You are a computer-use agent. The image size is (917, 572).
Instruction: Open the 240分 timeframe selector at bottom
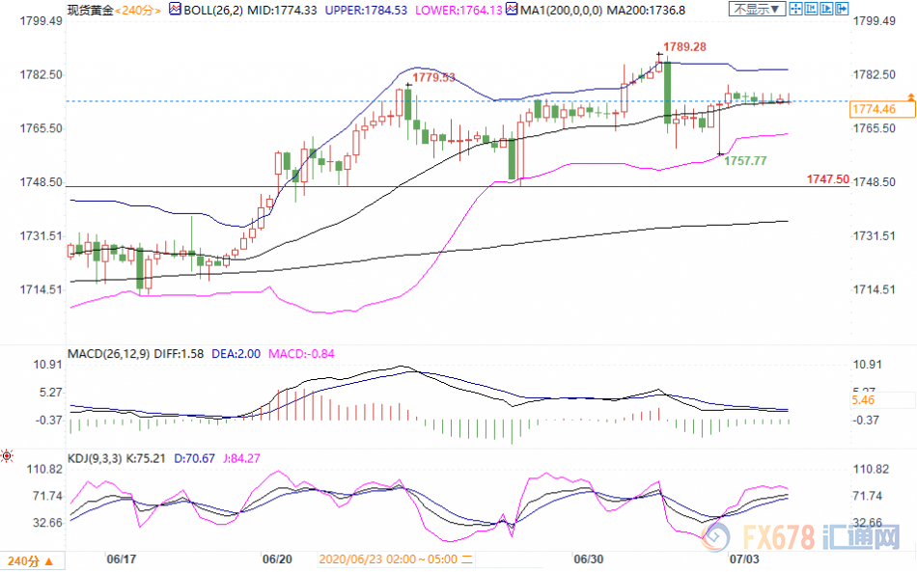pyautogui.click(x=32, y=561)
